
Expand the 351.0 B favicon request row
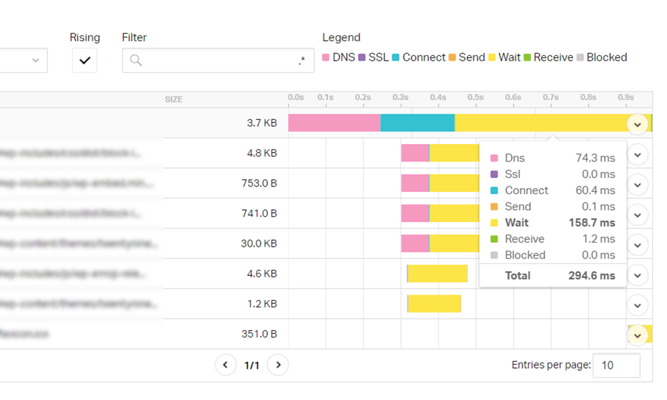click(x=637, y=335)
